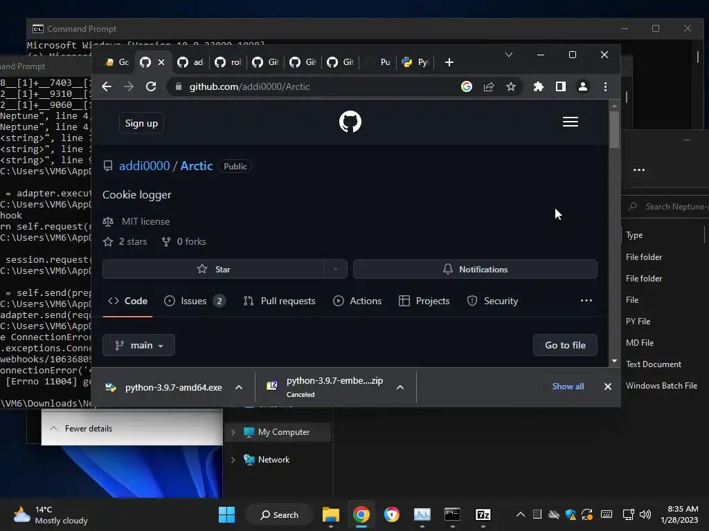Image resolution: width=709 pixels, height=531 pixels.
Task: Open the Actions tab
Action: (358, 301)
